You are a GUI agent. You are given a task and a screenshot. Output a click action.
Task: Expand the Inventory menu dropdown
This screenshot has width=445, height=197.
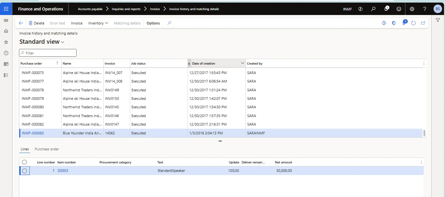[98, 23]
